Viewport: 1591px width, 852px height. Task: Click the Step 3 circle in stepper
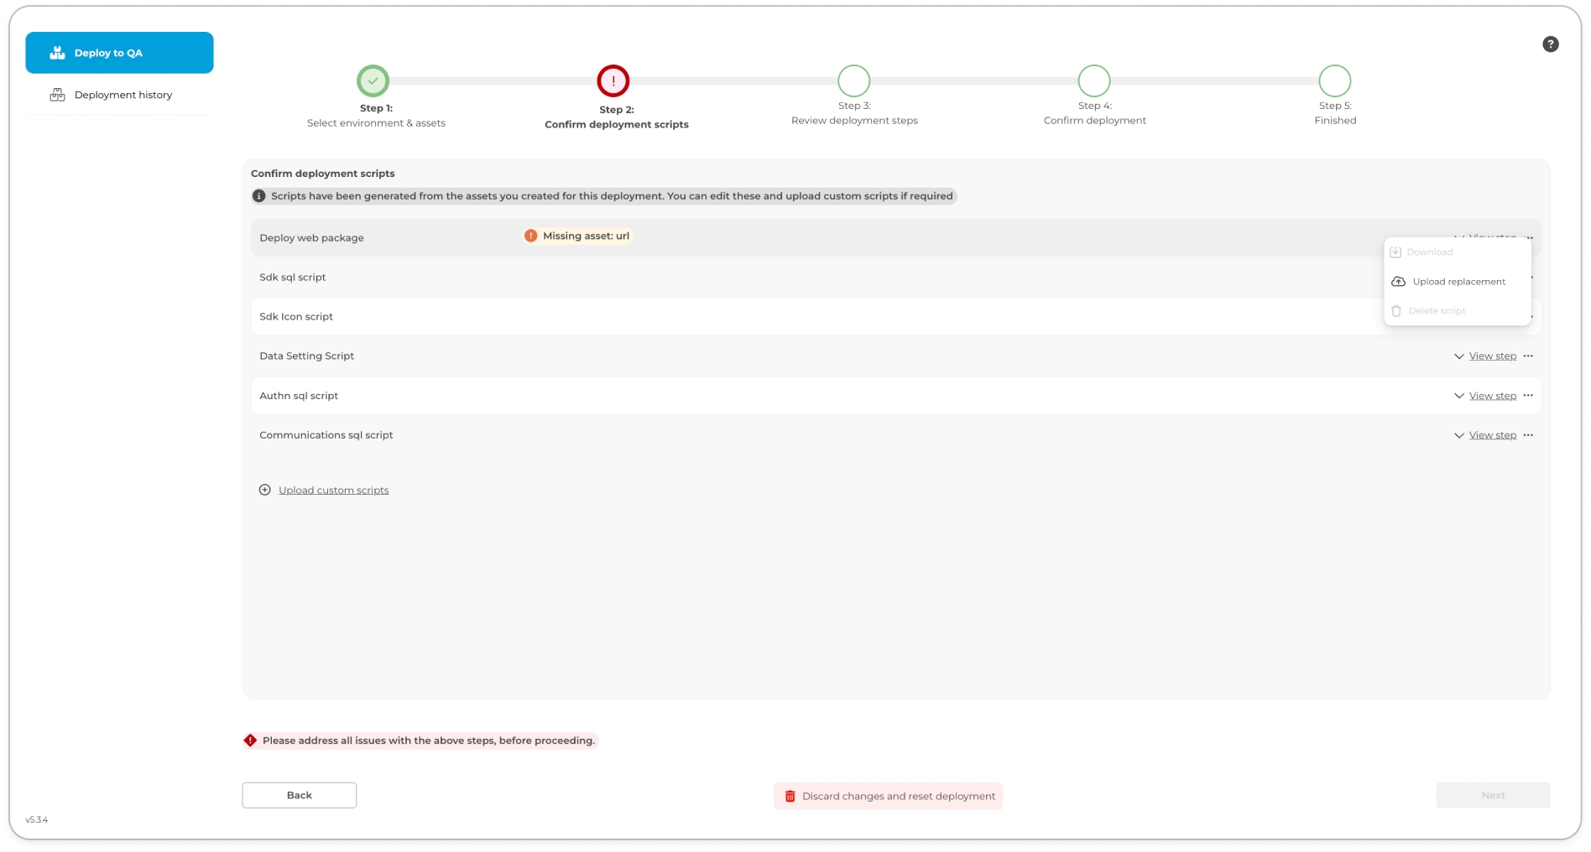(x=853, y=81)
